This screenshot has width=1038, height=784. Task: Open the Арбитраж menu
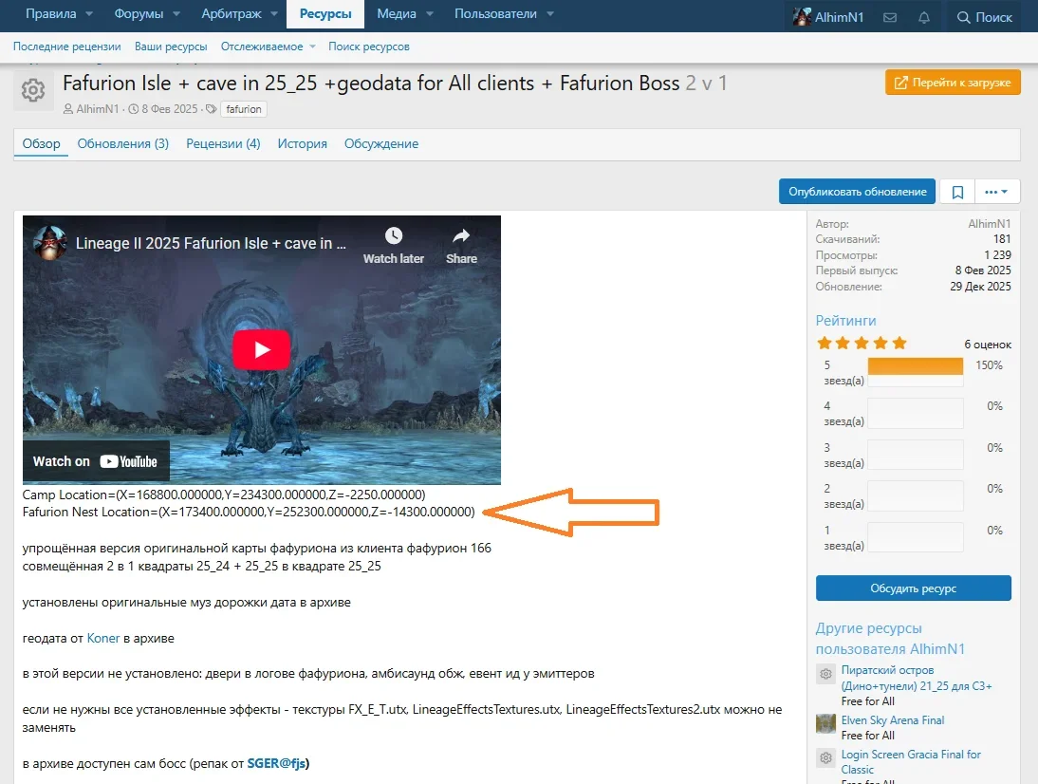[x=232, y=14]
